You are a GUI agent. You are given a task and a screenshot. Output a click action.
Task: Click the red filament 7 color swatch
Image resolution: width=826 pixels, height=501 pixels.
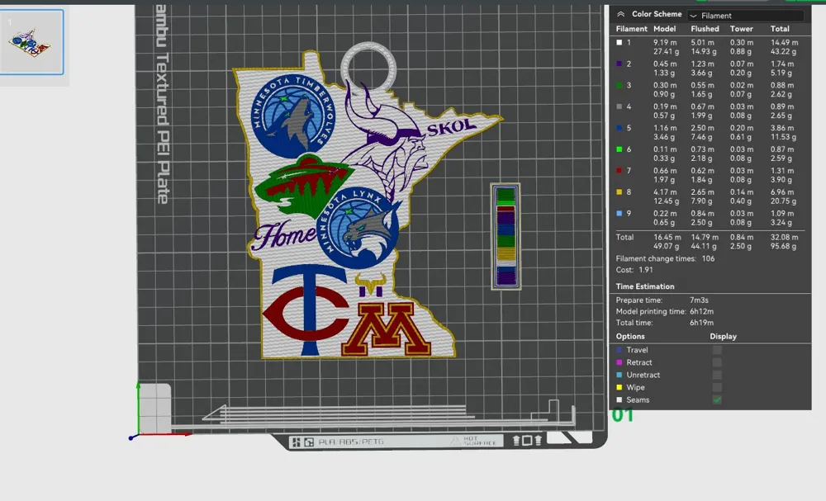(619, 171)
